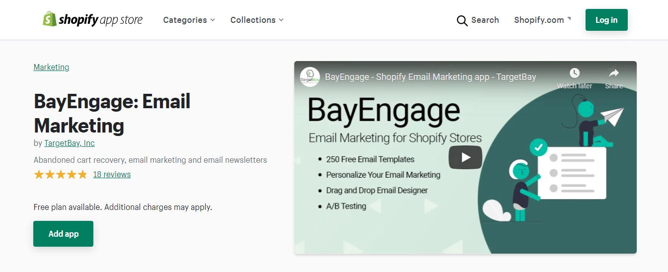Click the Personalize Your Email Marketing bullet

point(383,175)
